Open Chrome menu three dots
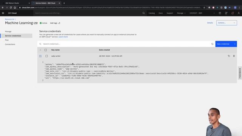242x136 pixels. click(239, 8)
